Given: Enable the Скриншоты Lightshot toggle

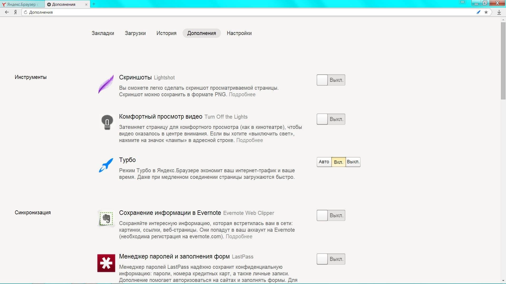Looking at the screenshot, I should (x=331, y=80).
